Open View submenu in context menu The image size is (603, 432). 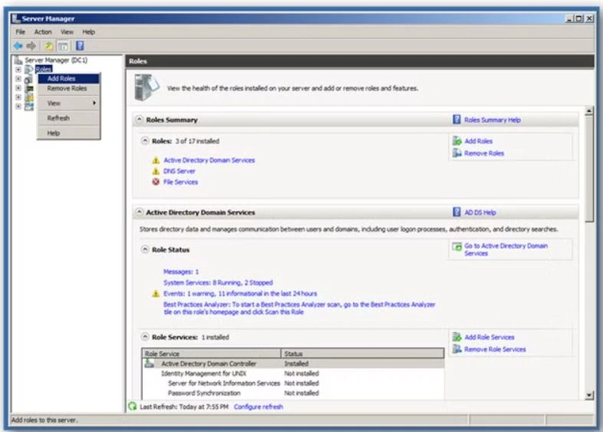(69, 103)
